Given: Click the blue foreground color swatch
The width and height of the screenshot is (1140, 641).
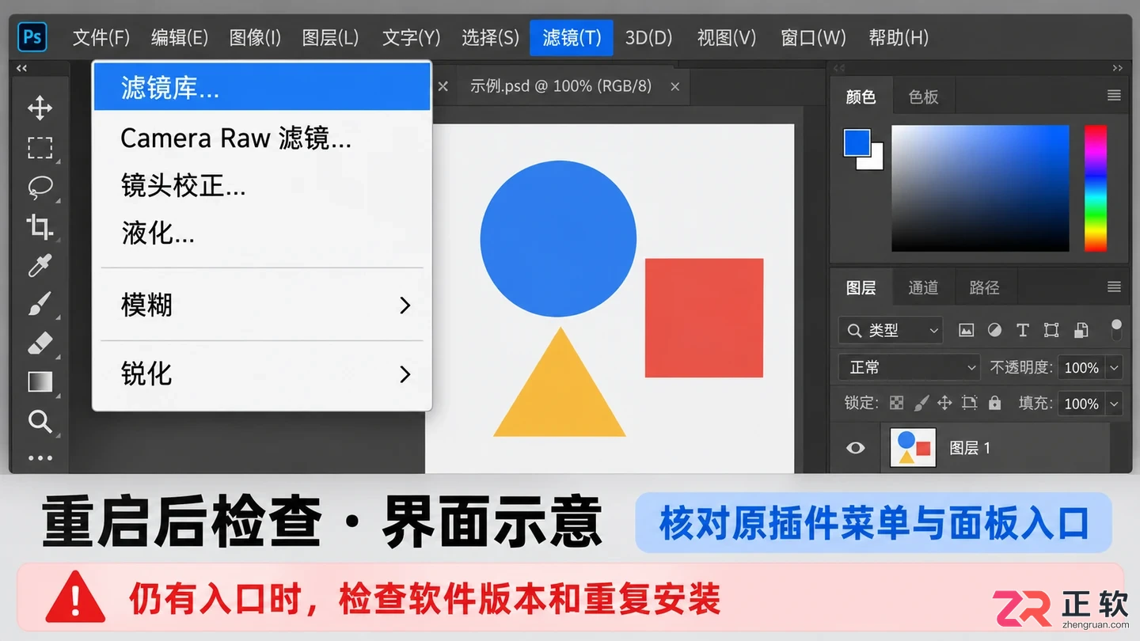Looking at the screenshot, I should [x=857, y=143].
